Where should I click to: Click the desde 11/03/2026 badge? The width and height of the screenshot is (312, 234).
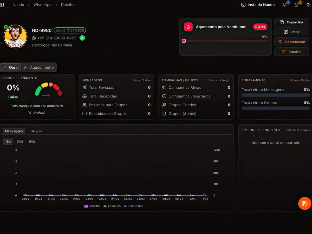70,30
